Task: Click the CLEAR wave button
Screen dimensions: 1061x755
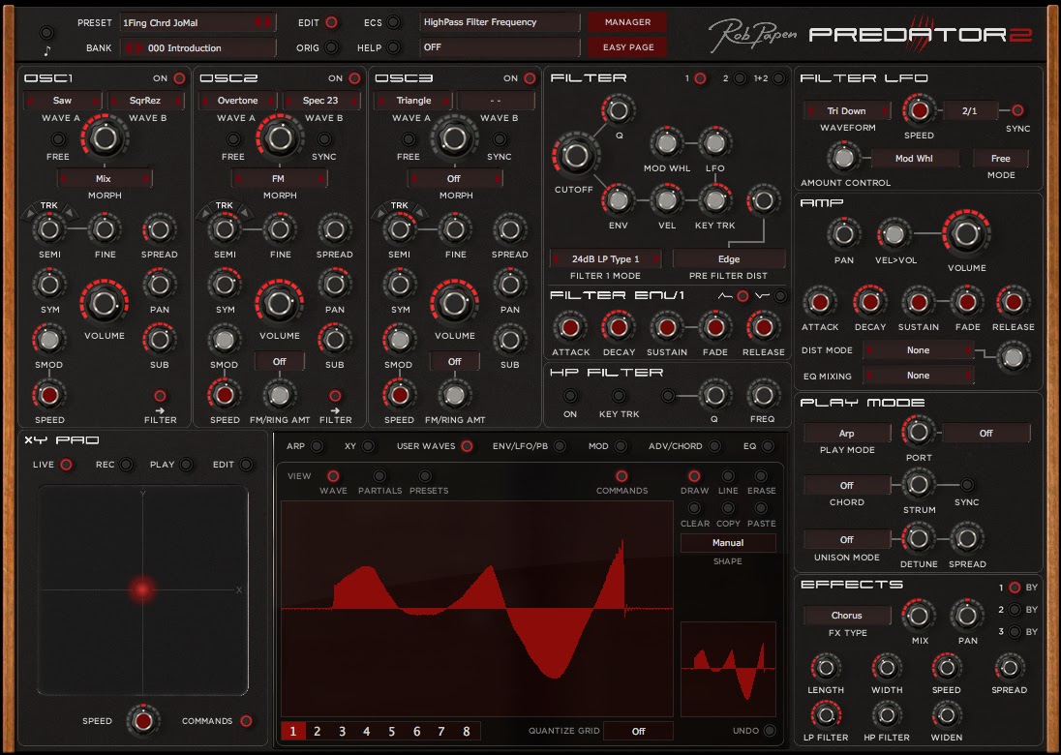Action: click(694, 508)
